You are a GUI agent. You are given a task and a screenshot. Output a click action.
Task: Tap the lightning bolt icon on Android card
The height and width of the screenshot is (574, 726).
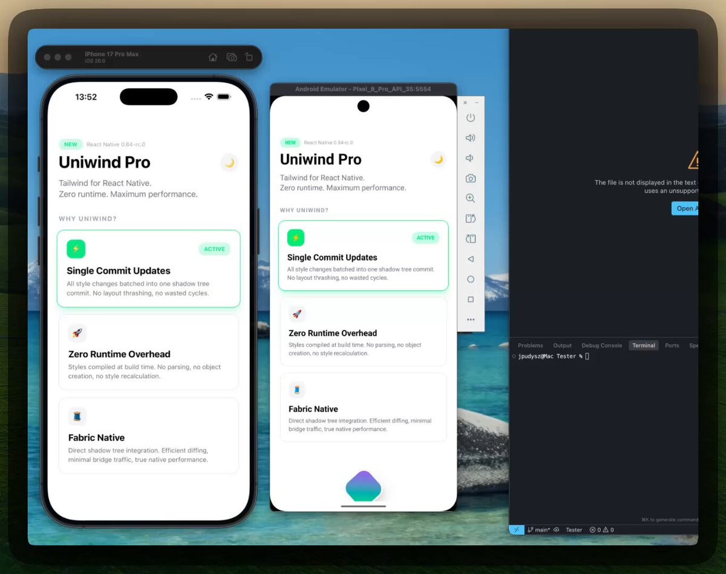tap(296, 237)
